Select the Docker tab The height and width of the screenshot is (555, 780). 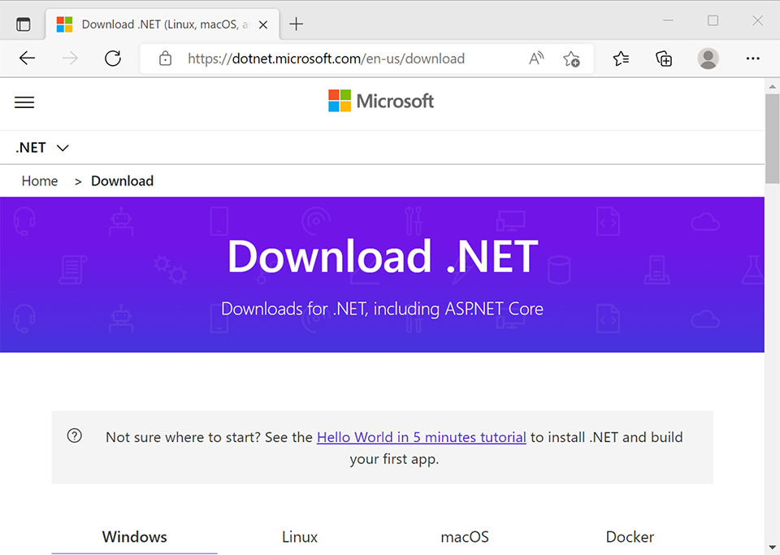pyautogui.click(x=630, y=537)
